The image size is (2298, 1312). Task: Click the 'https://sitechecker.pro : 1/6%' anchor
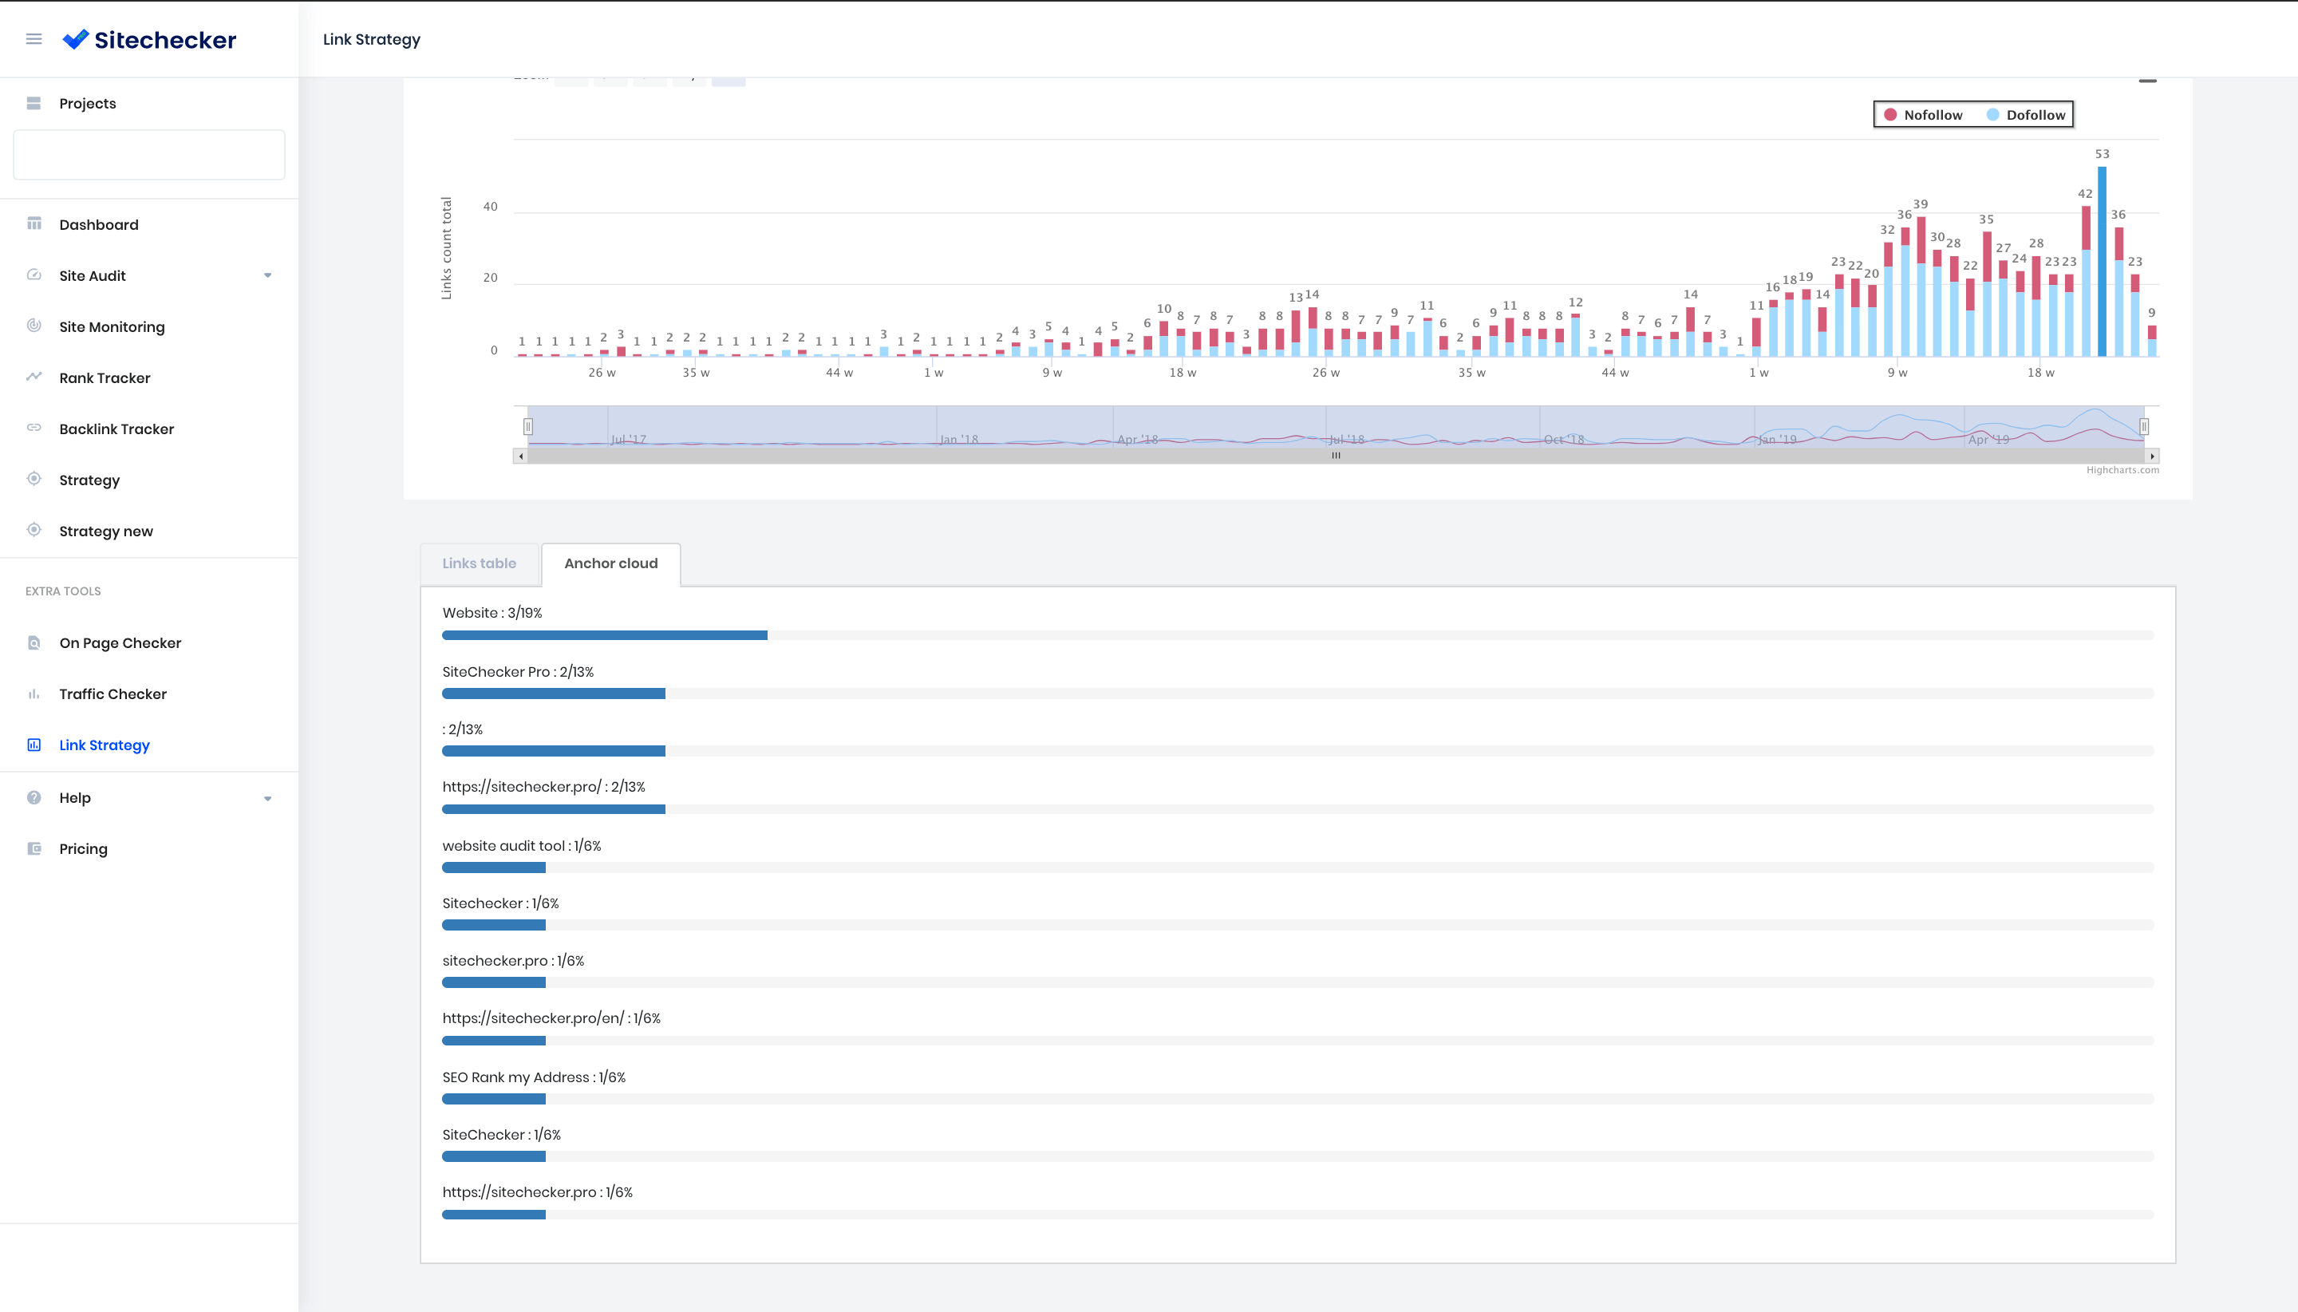coord(538,1192)
